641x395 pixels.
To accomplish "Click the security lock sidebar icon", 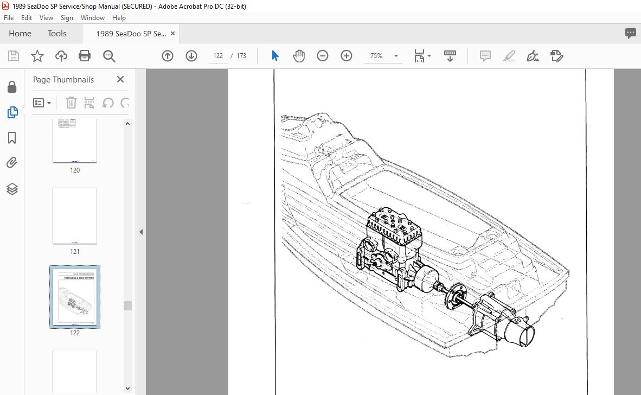I will (x=12, y=87).
